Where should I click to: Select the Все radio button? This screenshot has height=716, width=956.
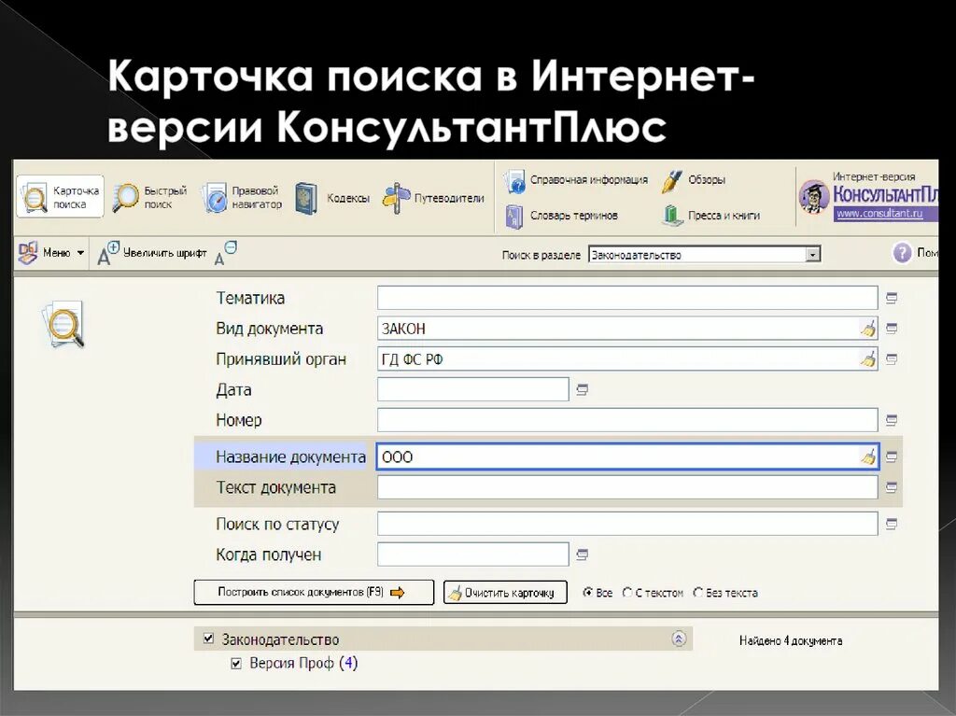pos(588,592)
